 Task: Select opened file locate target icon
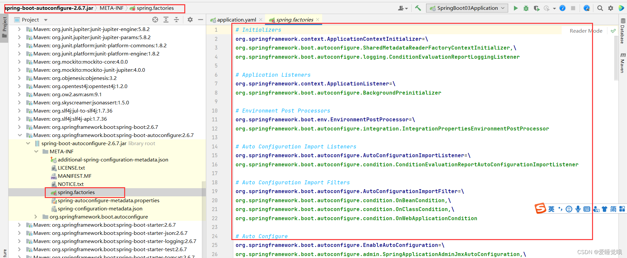(155, 20)
